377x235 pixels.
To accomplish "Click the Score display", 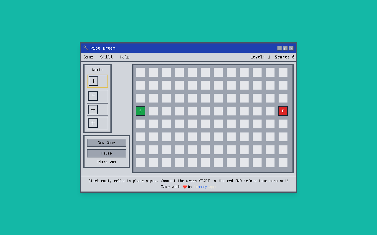I will pos(284,57).
